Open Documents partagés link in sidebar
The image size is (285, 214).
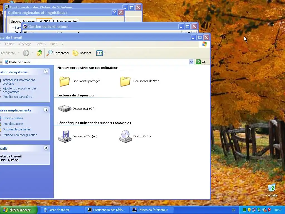pyautogui.click(x=16, y=129)
